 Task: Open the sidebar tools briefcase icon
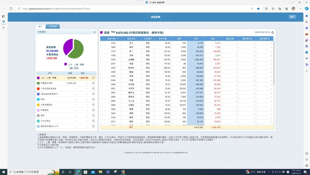tap(307, 34)
